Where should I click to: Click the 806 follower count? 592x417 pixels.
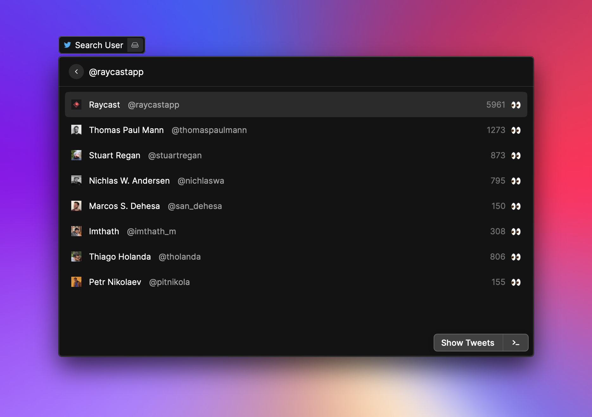(498, 257)
